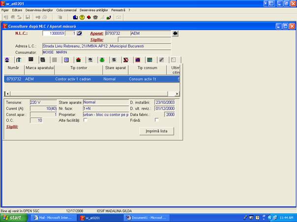Viewport: 297px width, 222px height.
Task: Click the Marca aparatului column header
Action: click(40, 70)
